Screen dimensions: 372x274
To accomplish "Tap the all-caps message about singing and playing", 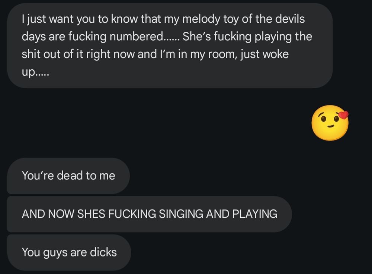I will click(x=149, y=214).
